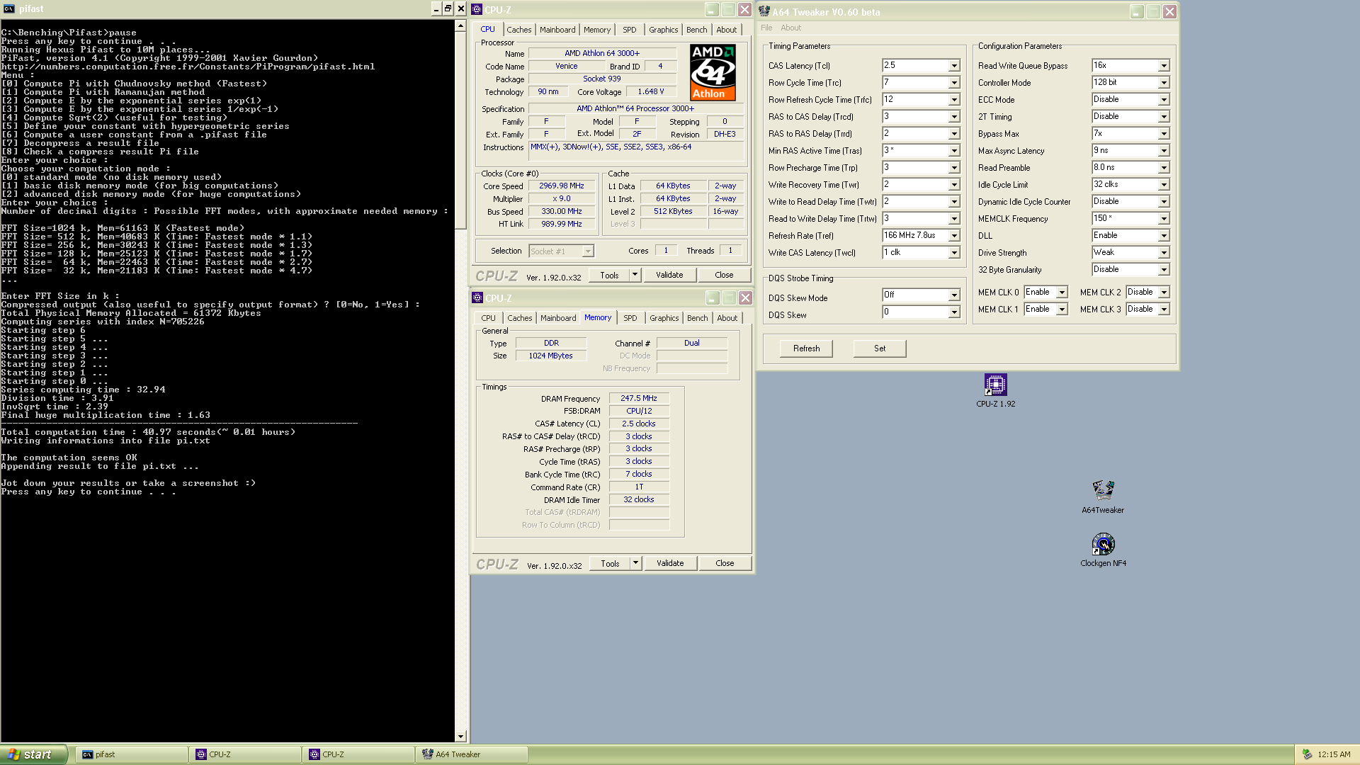Viewport: 1360px width, 765px height.
Task: Open the Caches tab in top CPU-Z
Action: [518, 30]
